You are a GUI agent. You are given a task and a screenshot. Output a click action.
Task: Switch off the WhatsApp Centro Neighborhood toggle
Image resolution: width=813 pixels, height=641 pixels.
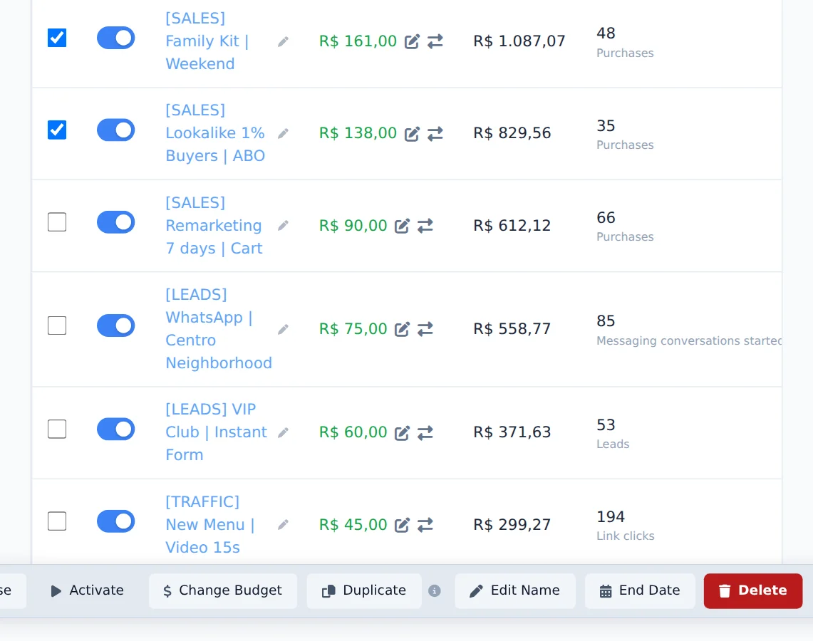115,325
